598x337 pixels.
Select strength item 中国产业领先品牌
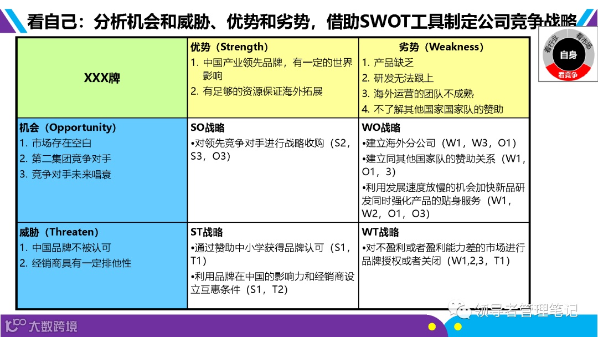coord(271,69)
